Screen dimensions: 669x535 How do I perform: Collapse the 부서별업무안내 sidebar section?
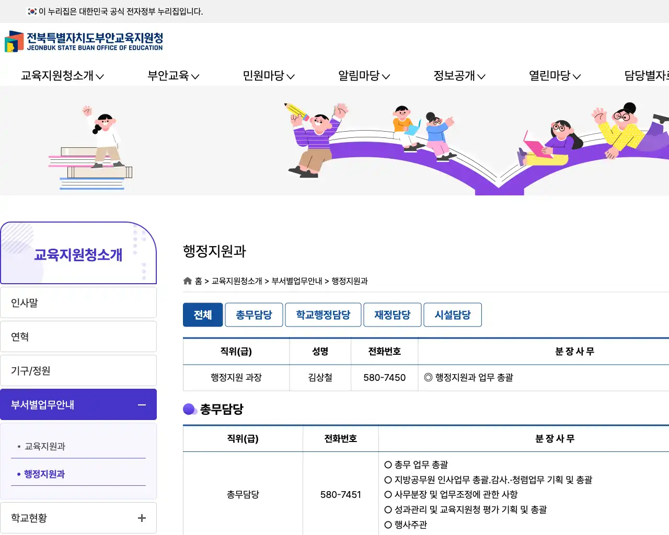142,404
